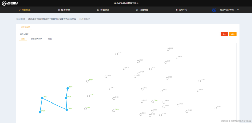This screenshot has height=123, width=252.
Task: Click the chart icon beside 数据对接
Action: (x=98, y=10)
